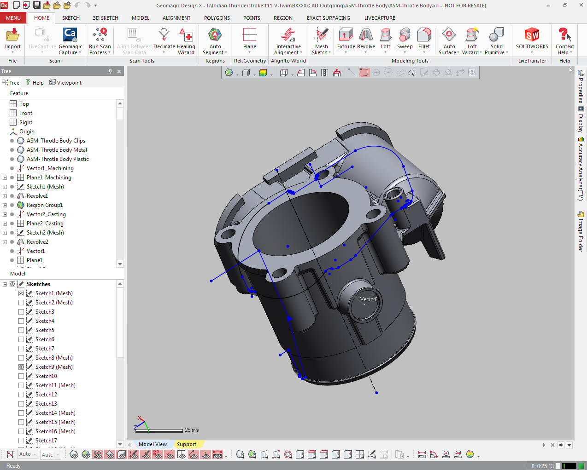The height and width of the screenshot is (470, 587).
Task: Run Scan Process tool
Action: click(100, 40)
